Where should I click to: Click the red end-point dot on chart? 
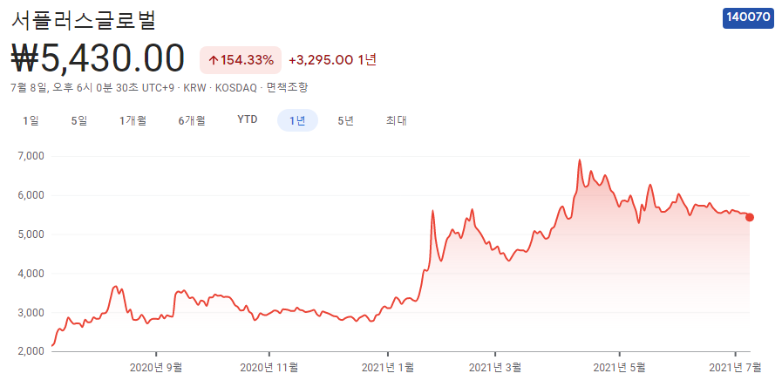[x=750, y=217]
